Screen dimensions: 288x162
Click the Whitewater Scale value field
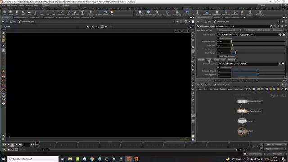(224, 42)
